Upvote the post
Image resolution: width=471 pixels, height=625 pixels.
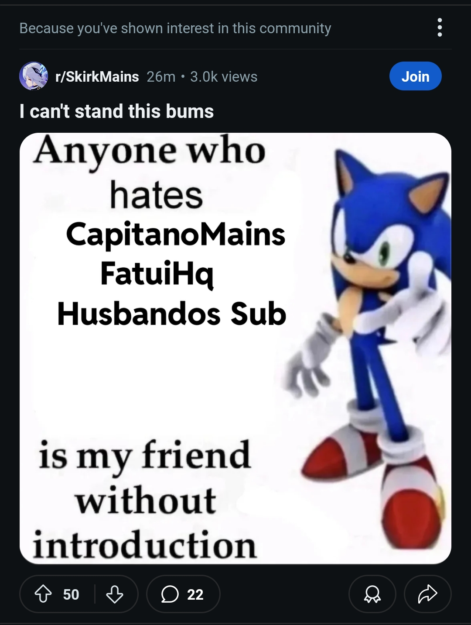coord(43,594)
